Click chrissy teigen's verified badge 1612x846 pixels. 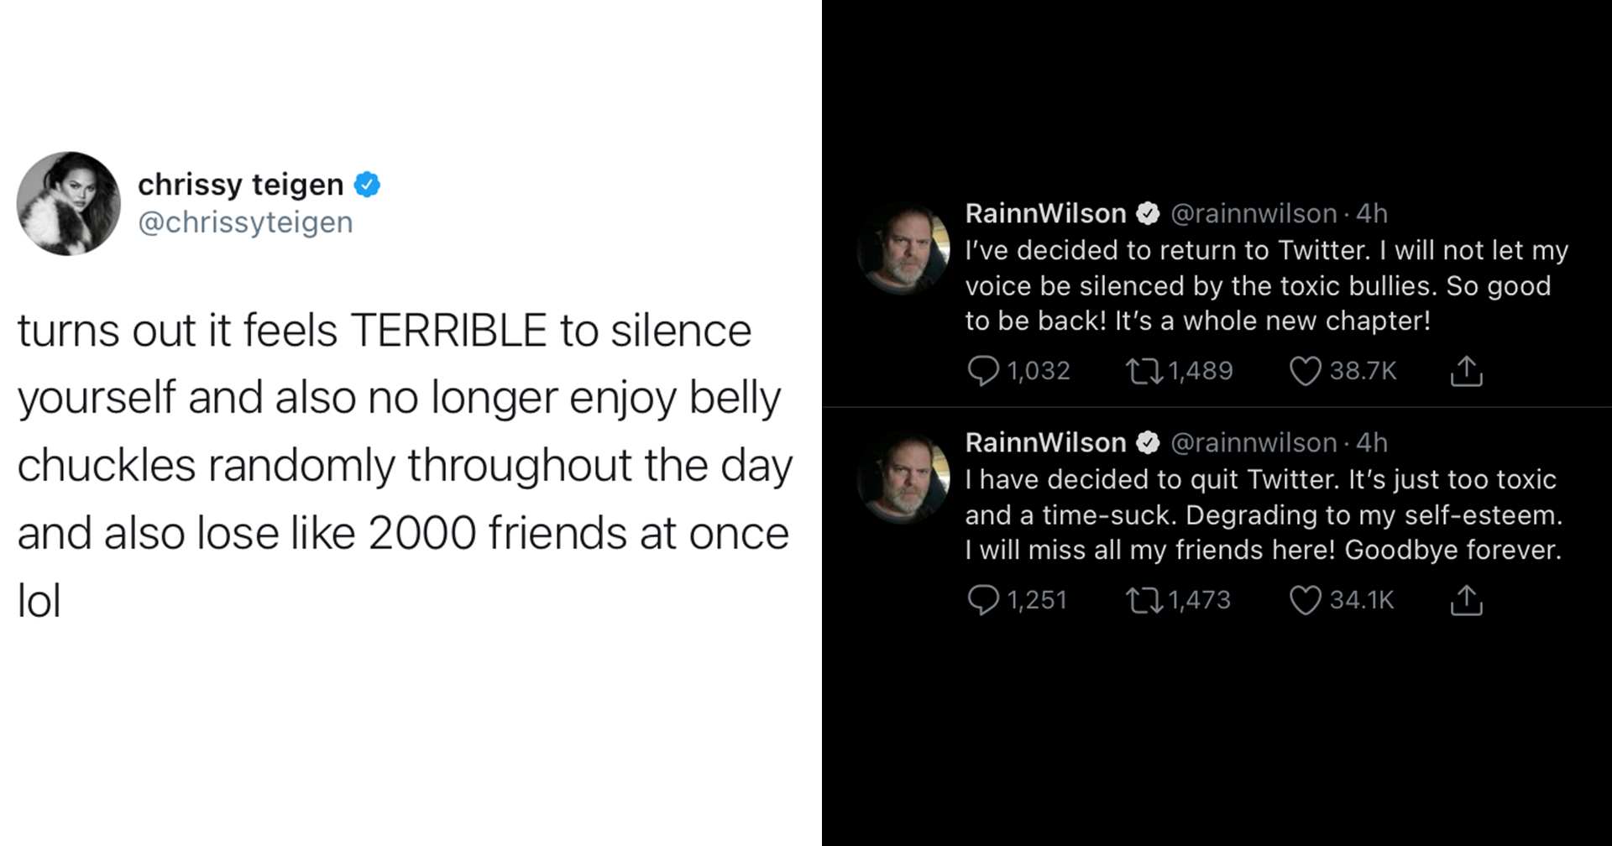pos(367,185)
